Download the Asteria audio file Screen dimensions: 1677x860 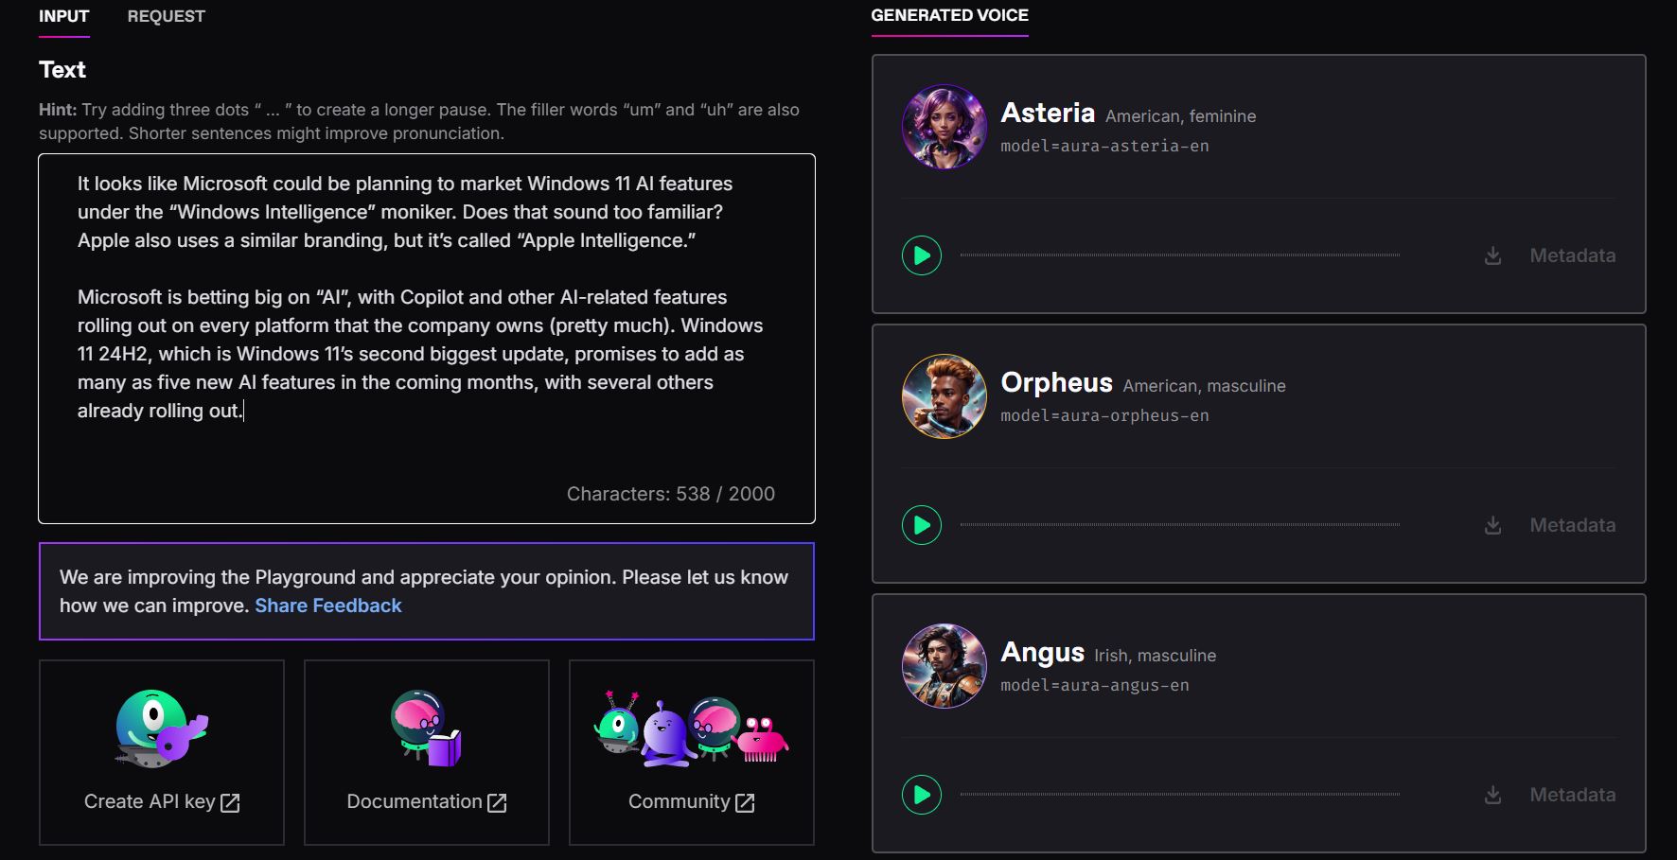(x=1492, y=255)
